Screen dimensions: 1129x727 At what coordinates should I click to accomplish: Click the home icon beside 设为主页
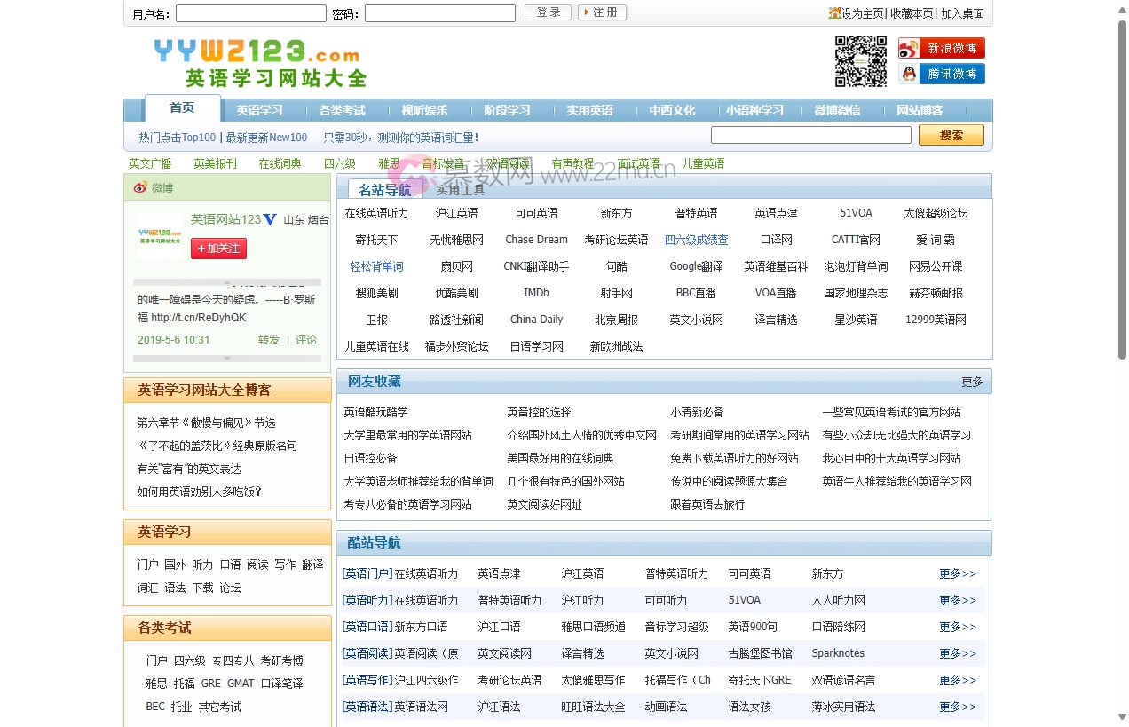(835, 13)
